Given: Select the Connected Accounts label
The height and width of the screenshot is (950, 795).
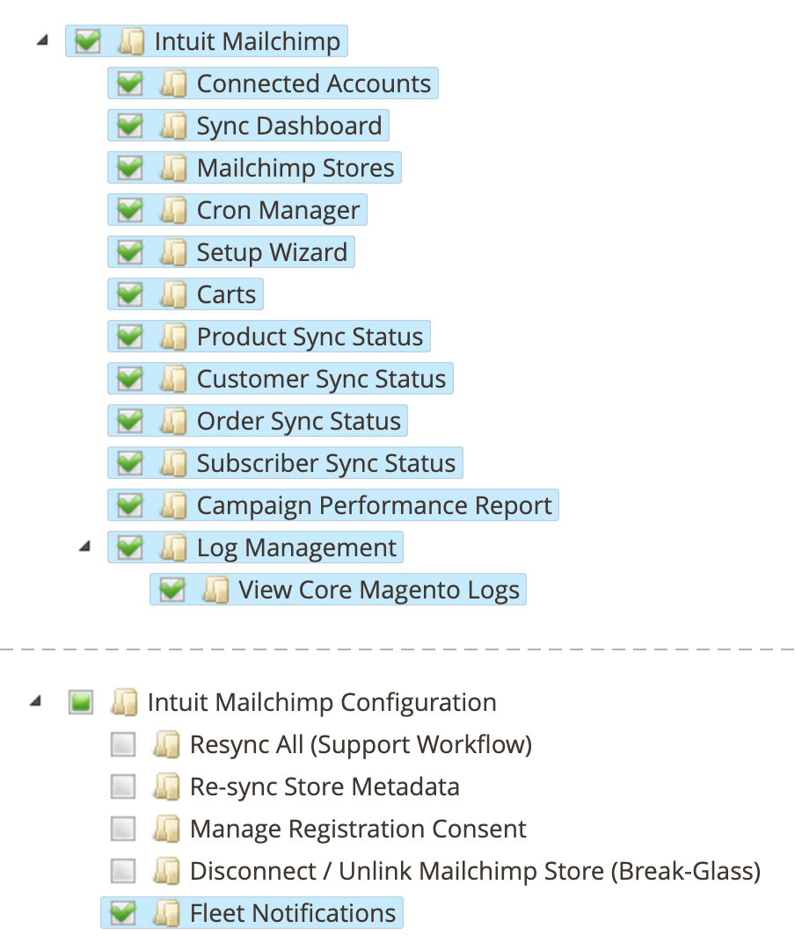Looking at the screenshot, I should coord(314,83).
